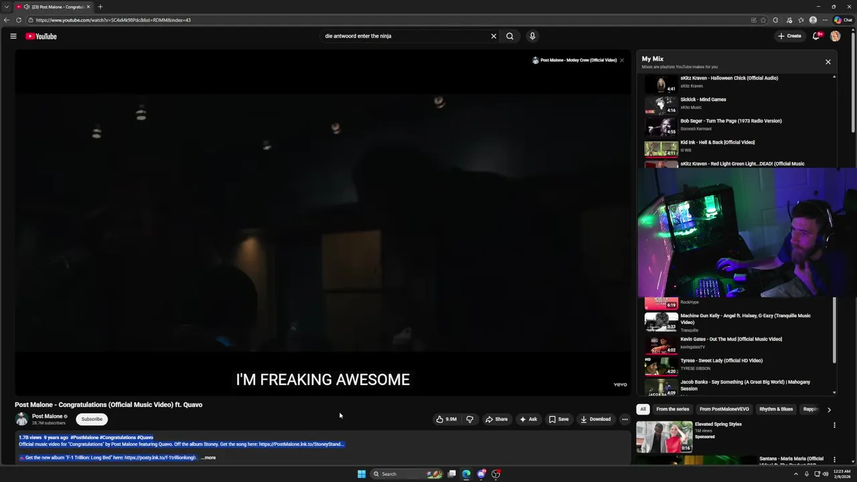Open Post Malone channel avatar
Viewport: 857px width, 482px height.
(x=22, y=419)
